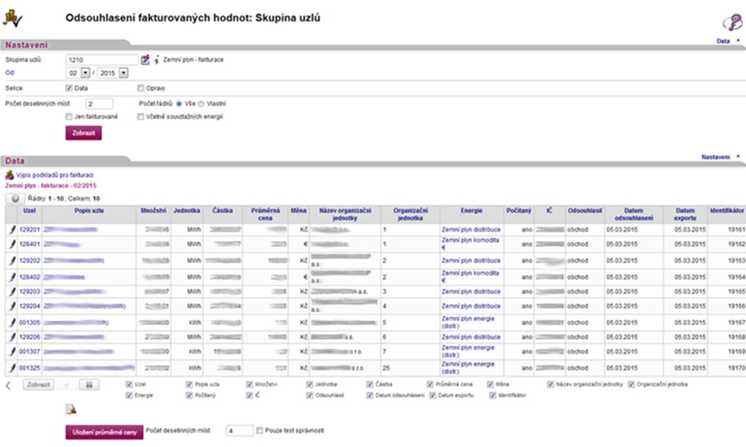Toggle the Organizační jednotka column checkbox

click(x=631, y=384)
